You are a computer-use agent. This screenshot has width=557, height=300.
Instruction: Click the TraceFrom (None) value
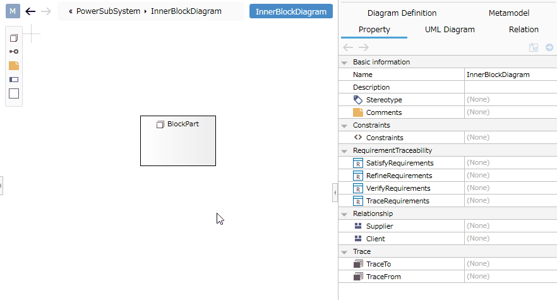(478, 276)
